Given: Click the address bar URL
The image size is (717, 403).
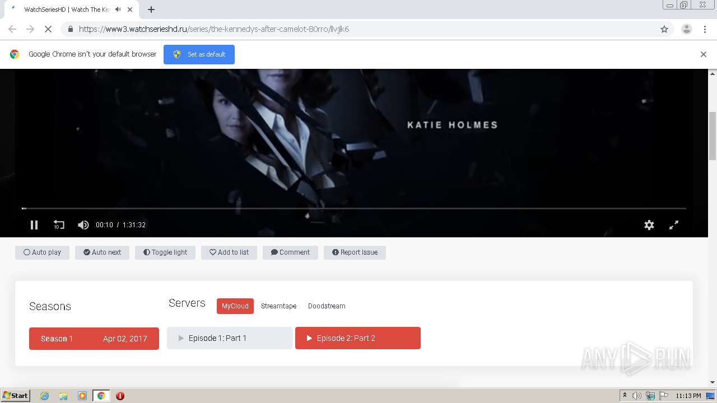Looking at the screenshot, I should tap(214, 29).
